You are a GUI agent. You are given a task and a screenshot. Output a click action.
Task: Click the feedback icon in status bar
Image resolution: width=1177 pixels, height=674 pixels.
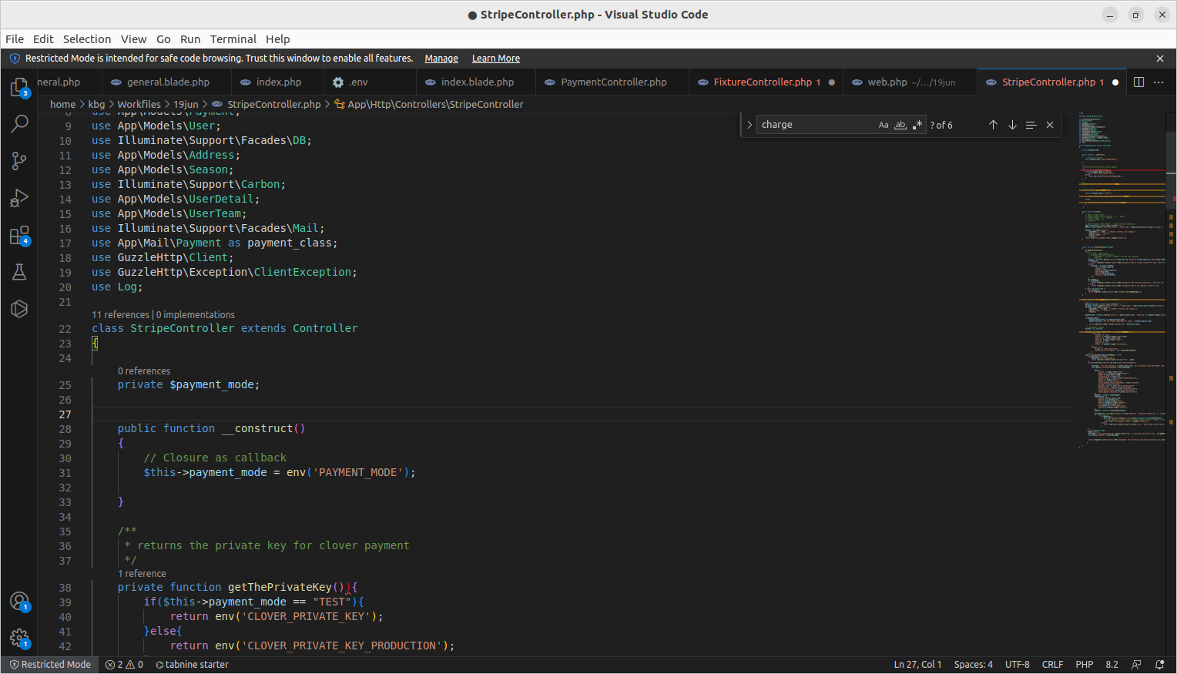(x=1136, y=665)
